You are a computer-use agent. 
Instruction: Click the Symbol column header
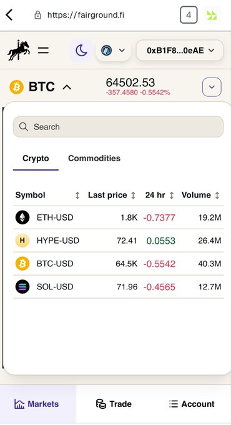[30, 195]
